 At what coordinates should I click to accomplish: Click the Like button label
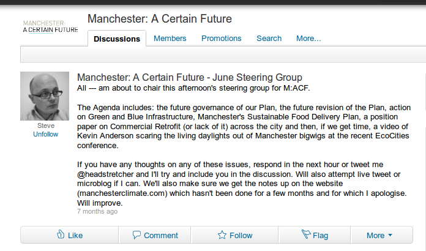pos(75,235)
